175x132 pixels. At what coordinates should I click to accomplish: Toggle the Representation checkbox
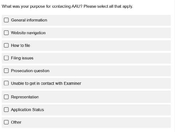[x=6, y=97]
